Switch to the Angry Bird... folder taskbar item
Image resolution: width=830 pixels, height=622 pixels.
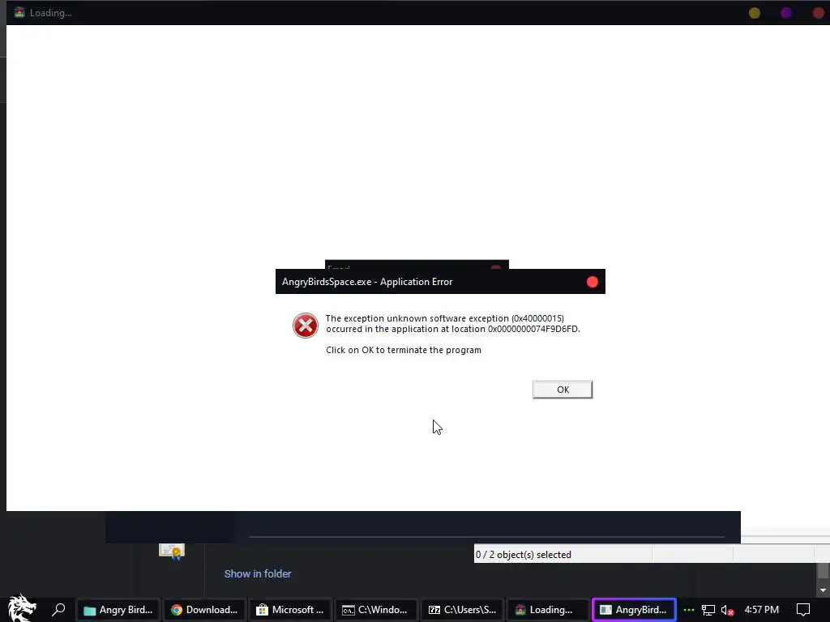(118, 610)
